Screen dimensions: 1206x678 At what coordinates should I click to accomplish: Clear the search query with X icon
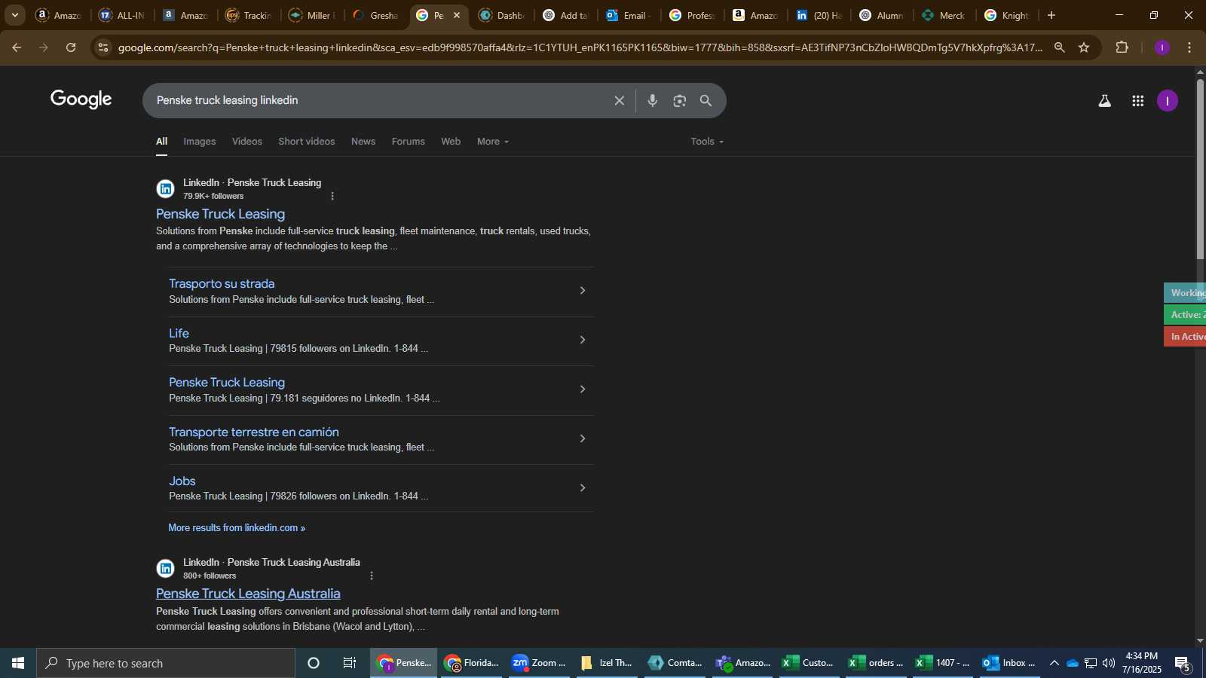coord(619,100)
